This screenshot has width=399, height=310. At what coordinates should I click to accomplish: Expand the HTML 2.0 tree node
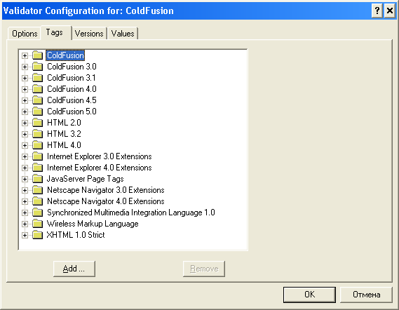coord(25,123)
